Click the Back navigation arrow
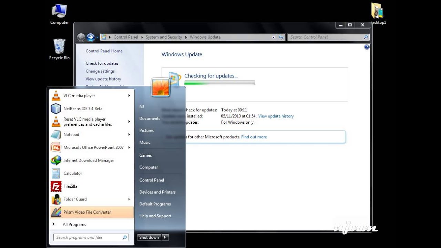This screenshot has width=441, height=248. point(81,37)
